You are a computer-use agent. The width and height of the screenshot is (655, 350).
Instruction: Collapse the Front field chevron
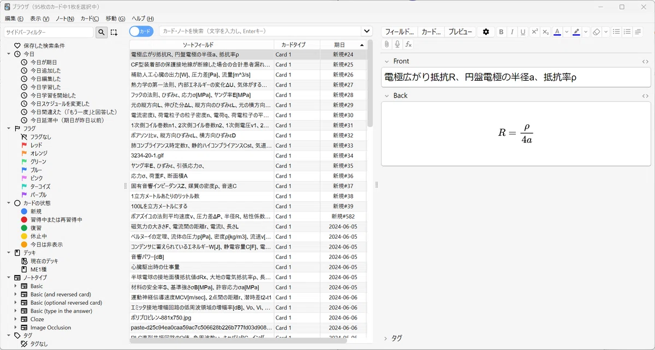click(386, 62)
